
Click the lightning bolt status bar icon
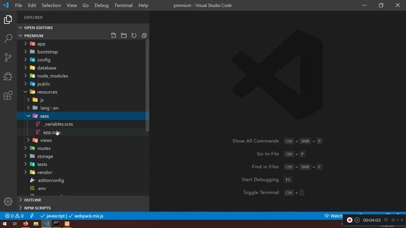[x=32, y=216]
